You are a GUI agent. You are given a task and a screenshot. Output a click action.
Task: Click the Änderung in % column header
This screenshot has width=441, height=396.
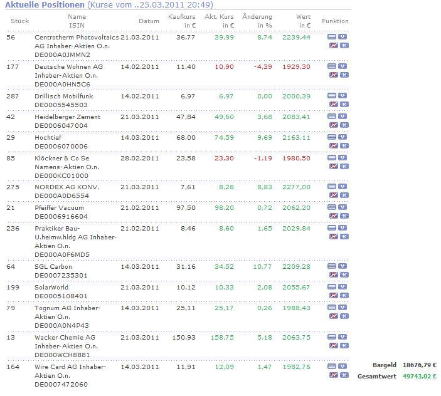pyautogui.click(x=257, y=21)
